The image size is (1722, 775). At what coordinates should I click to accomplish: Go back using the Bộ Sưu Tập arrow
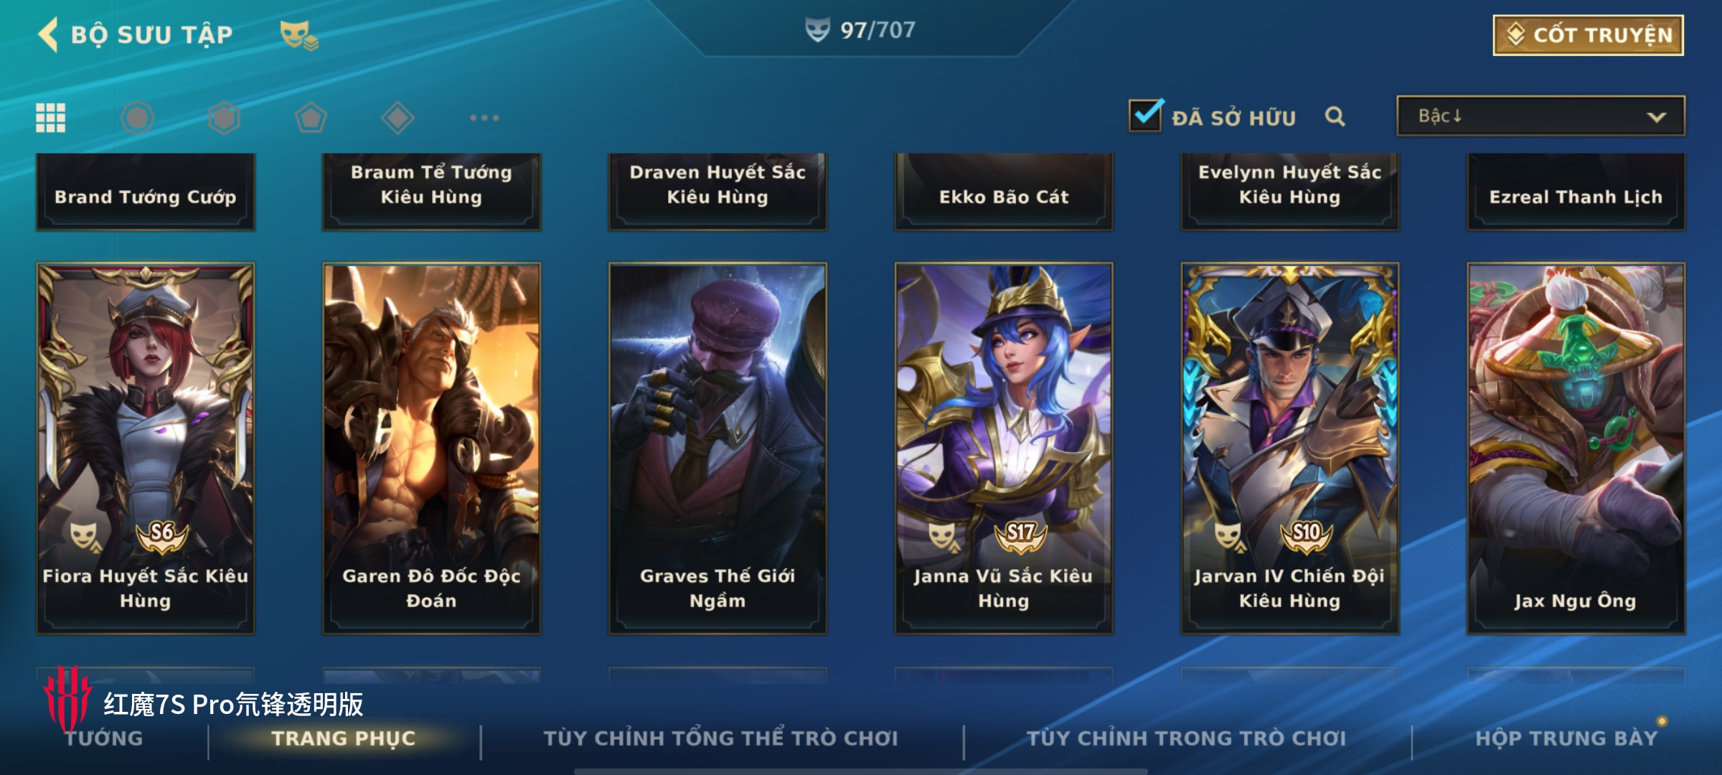click(x=49, y=34)
